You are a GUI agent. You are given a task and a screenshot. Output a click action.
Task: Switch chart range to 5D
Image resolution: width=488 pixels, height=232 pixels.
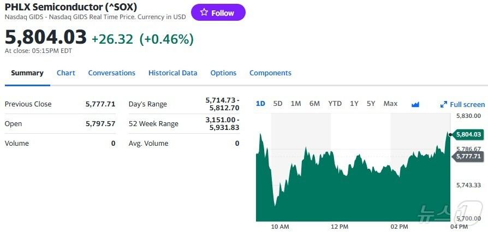tap(278, 104)
